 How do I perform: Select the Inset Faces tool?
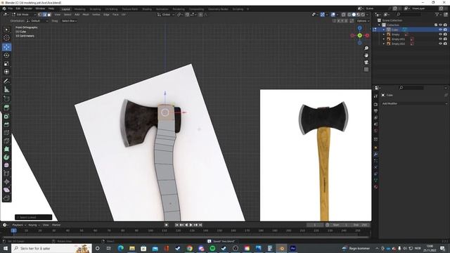[6, 116]
